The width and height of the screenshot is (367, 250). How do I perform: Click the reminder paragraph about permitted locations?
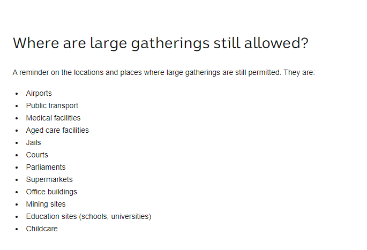[163, 72]
